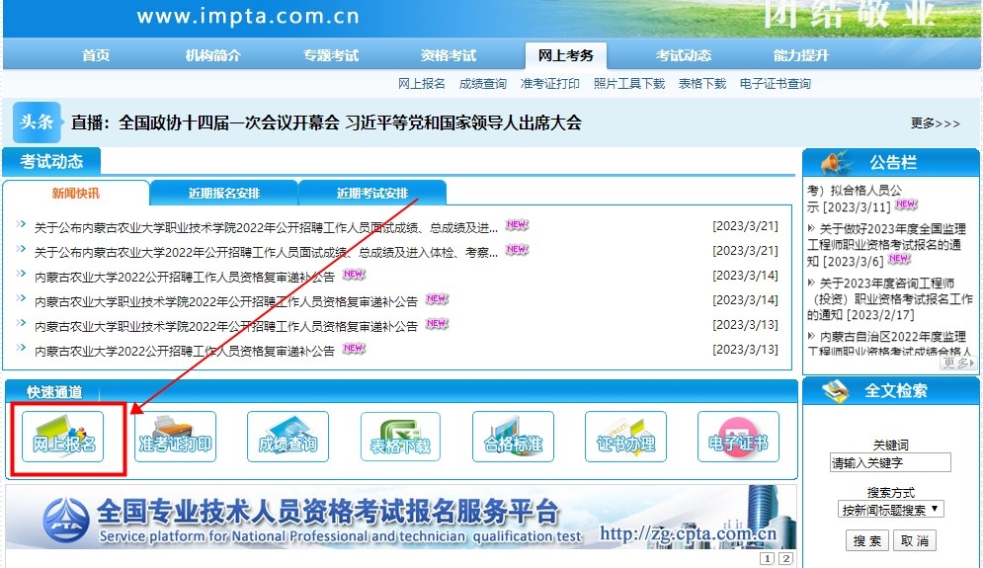Expand 更多 in the 公告栏 panel
The image size is (983, 568).
(956, 363)
